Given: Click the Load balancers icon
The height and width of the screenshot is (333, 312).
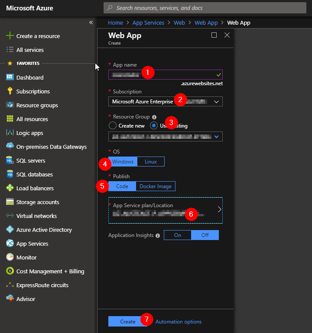Looking at the screenshot, I should tap(10, 188).
